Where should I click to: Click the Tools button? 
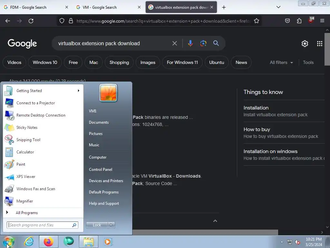308,62
